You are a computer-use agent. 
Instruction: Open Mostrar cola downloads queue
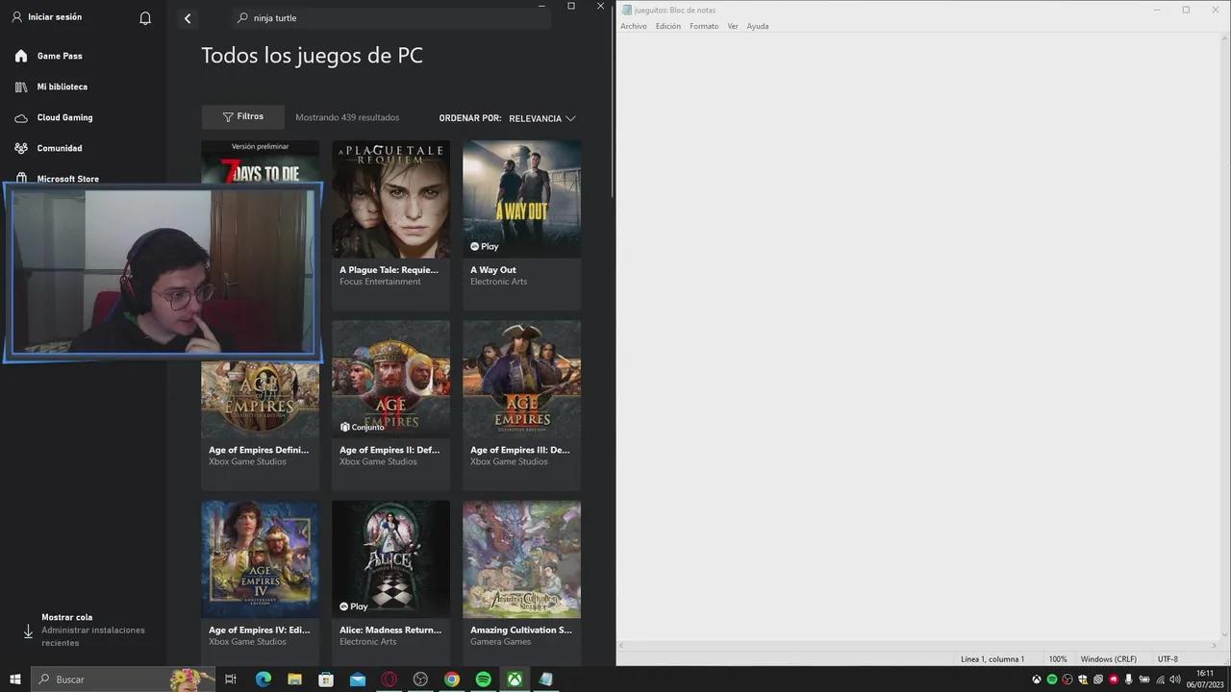[67, 617]
